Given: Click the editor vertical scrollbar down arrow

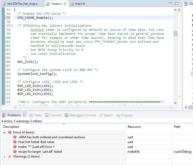Looking at the screenshot, I should (176, 103).
